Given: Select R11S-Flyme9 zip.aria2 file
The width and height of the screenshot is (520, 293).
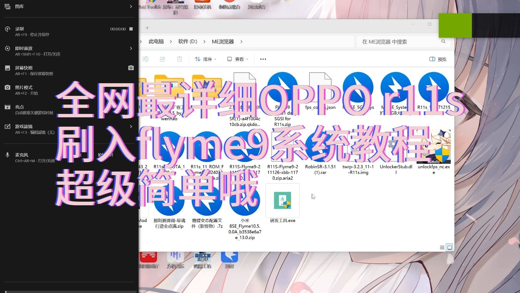Looking at the screenshot, I should pos(283,156).
